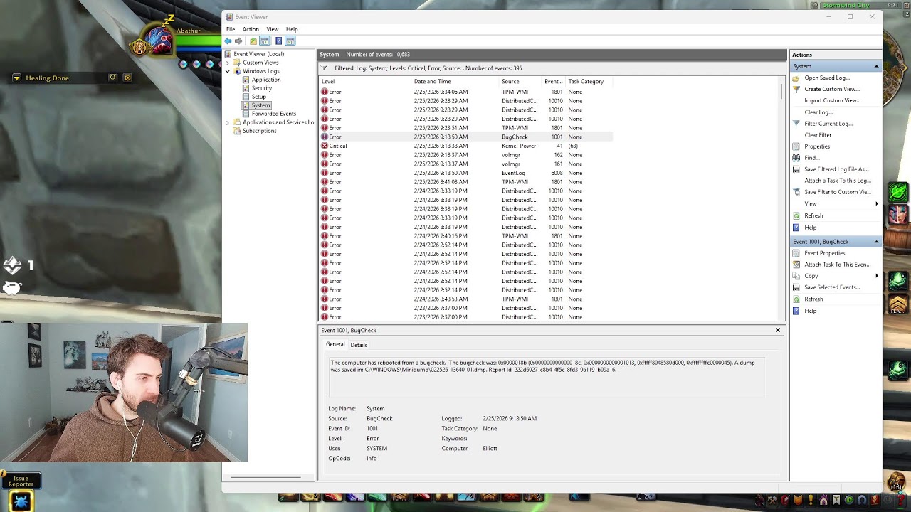Sort by Date and Time column header
The image size is (911, 512).
(455, 81)
